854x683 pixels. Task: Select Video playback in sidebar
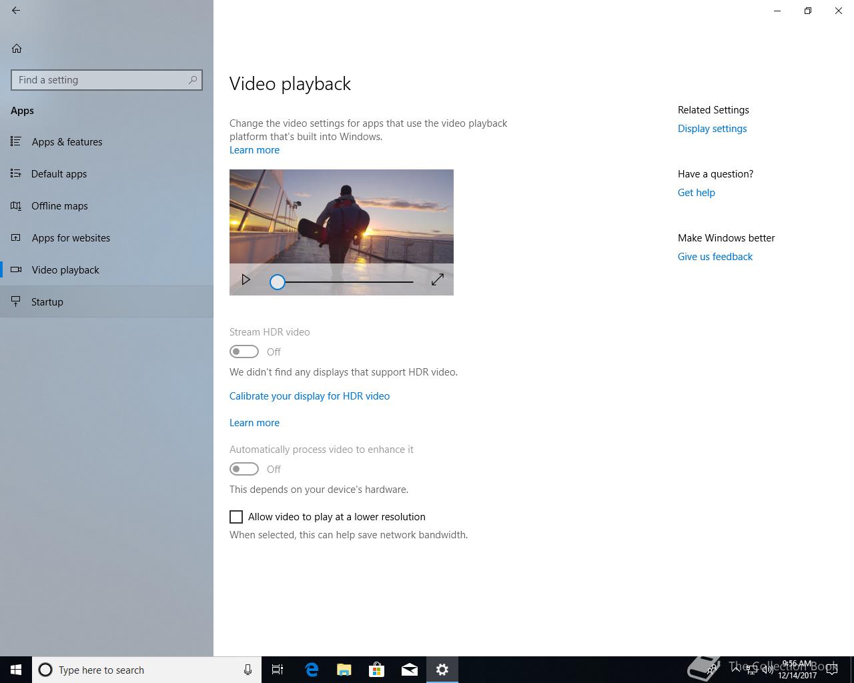(x=107, y=270)
